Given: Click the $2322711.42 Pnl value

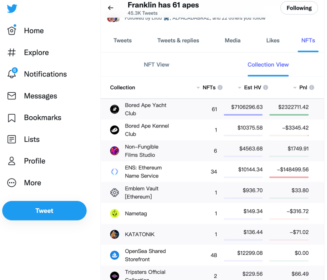Looking at the screenshot, I should coord(293,107).
